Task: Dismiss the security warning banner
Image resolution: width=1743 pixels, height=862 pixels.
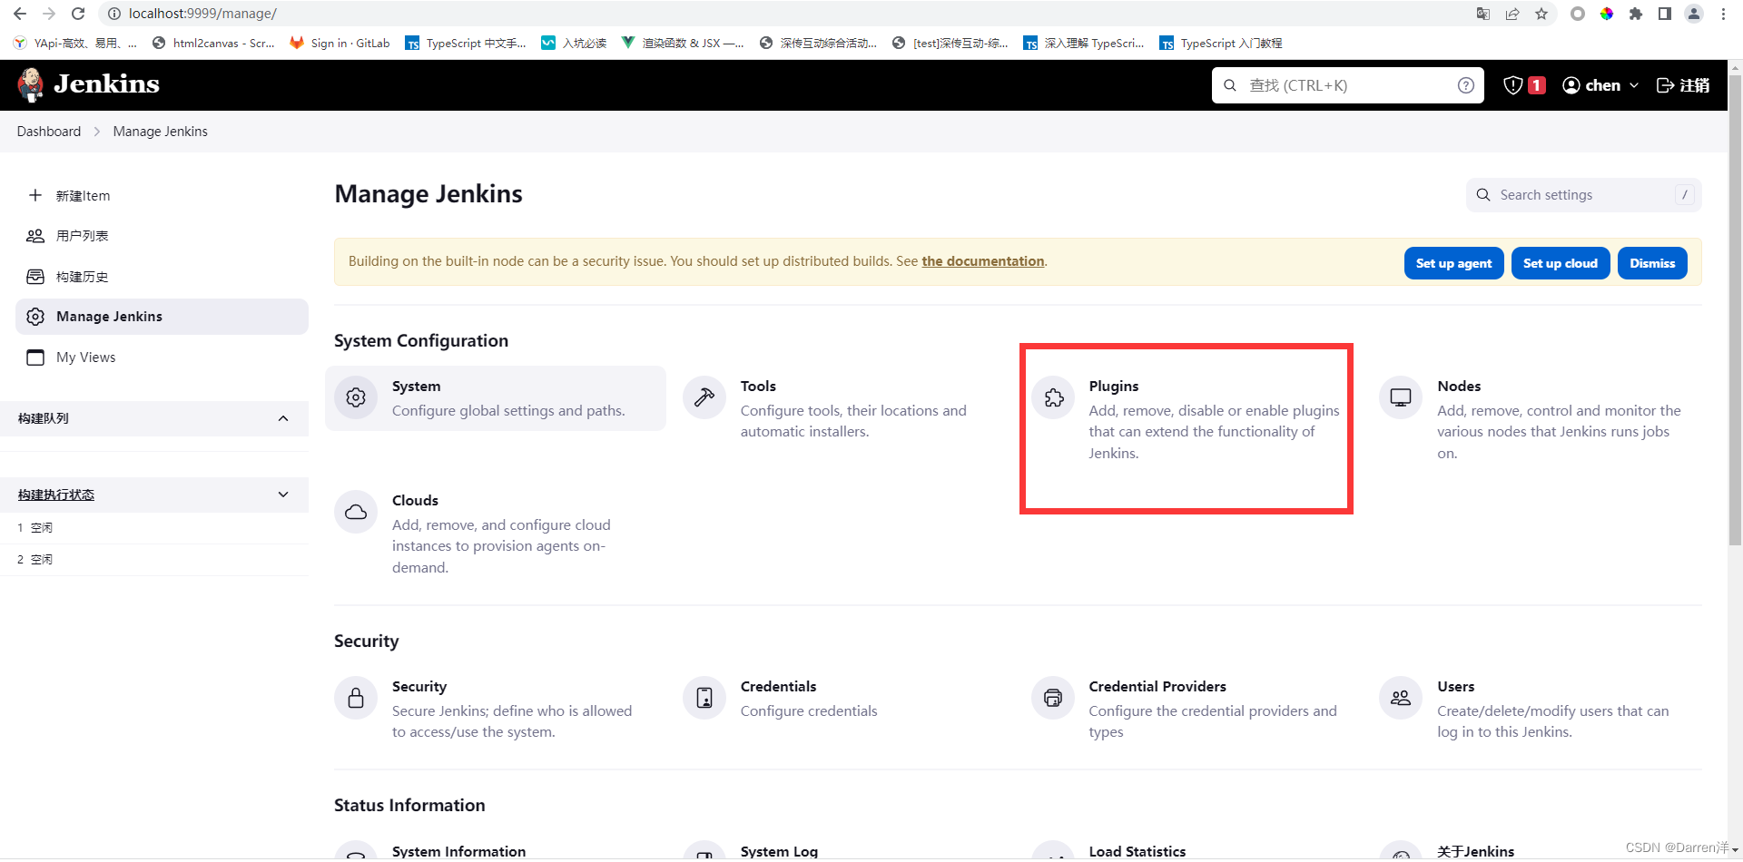Action: tap(1652, 263)
